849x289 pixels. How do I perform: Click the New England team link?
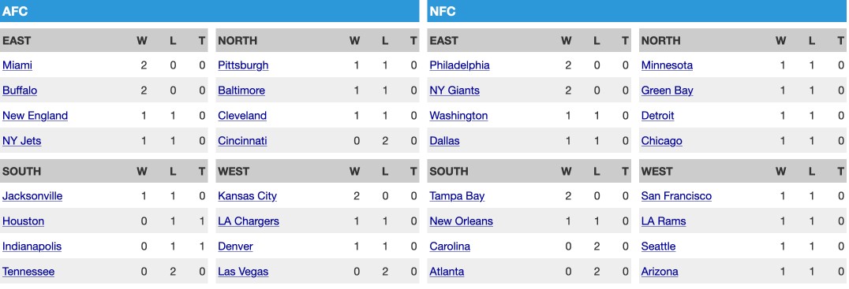(36, 116)
